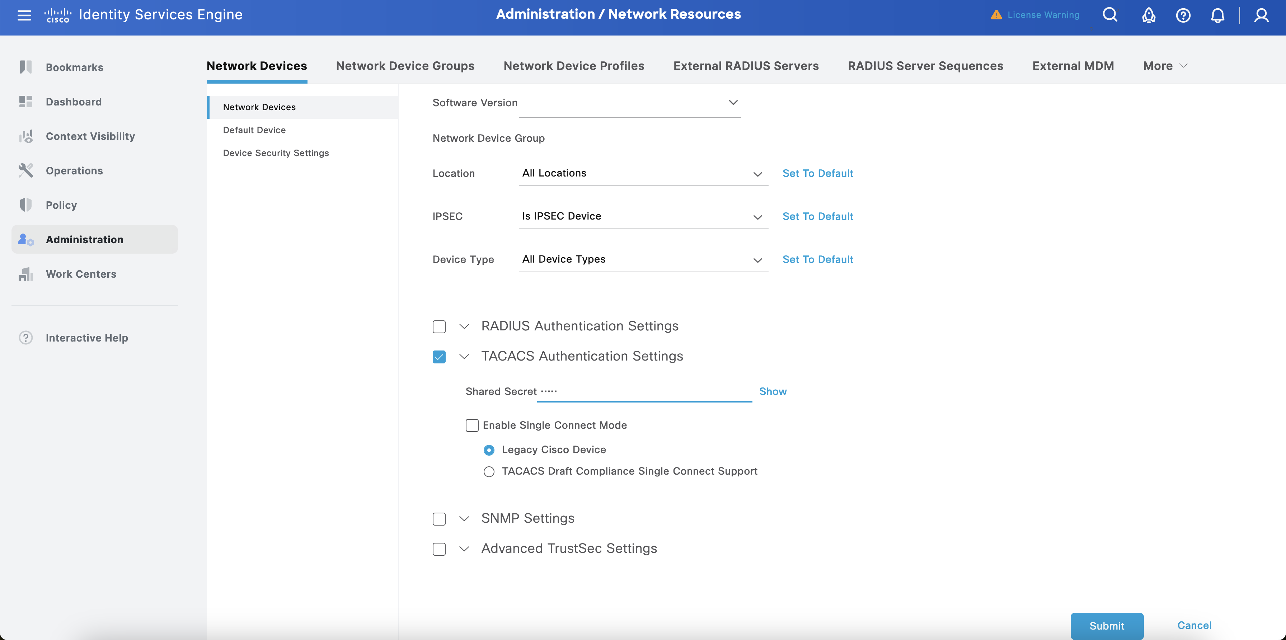Cancel the network device form
1286x640 pixels.
point(1194,626)
